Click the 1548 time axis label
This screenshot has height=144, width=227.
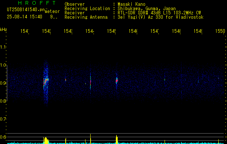coord(176,31)
